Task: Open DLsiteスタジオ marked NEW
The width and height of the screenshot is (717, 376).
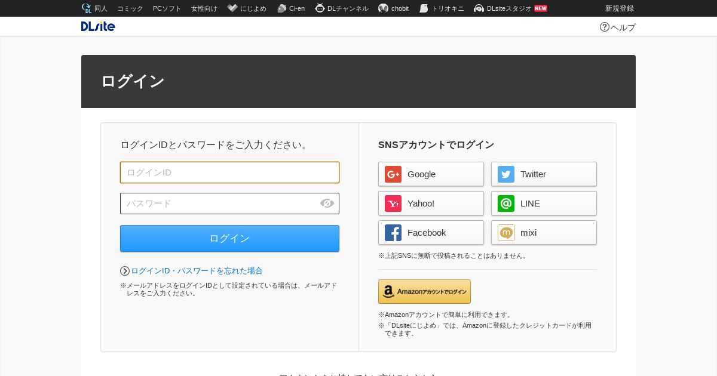Action: [x=510, y=8]
